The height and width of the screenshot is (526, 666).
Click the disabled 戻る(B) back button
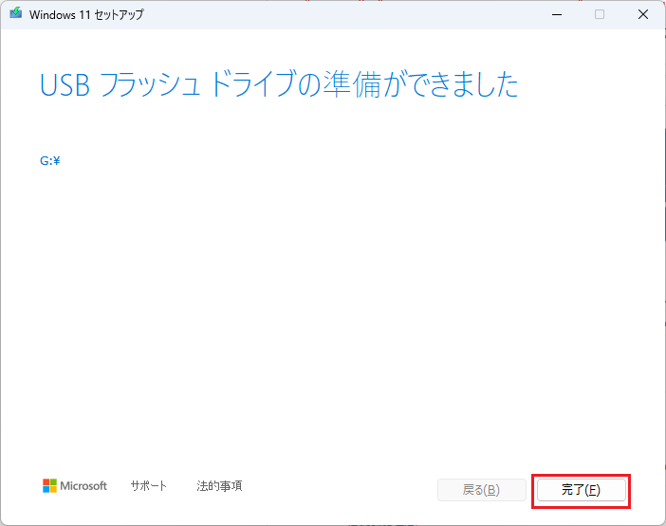(481, 490)
